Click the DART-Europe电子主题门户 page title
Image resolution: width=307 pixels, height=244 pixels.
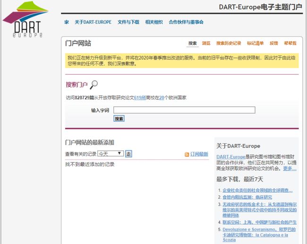261,7
